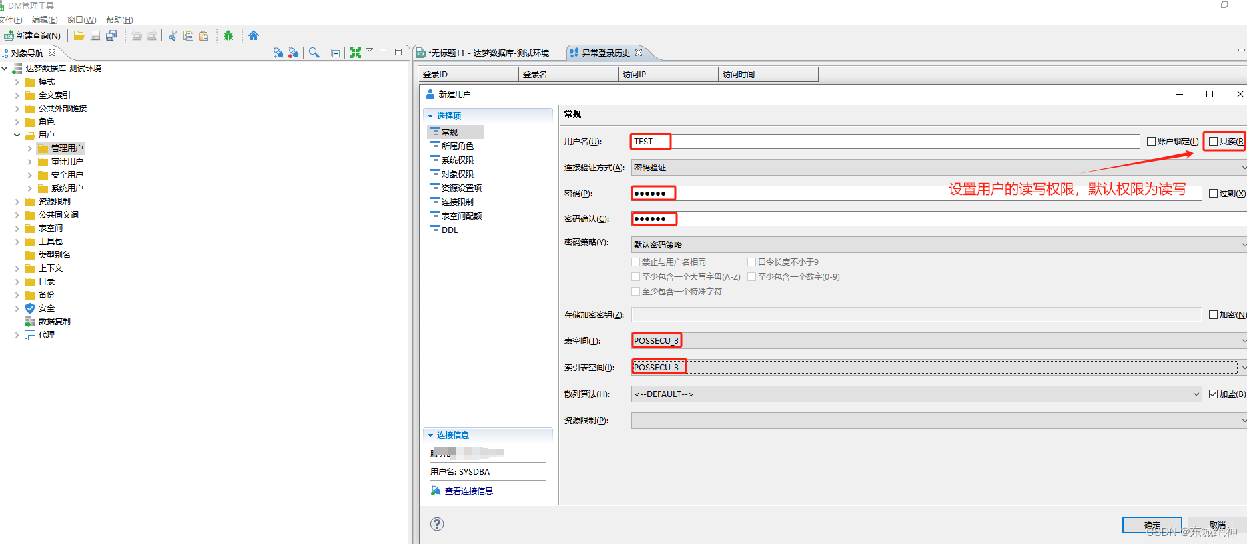Click the search magnifier in object navigator

314,53
